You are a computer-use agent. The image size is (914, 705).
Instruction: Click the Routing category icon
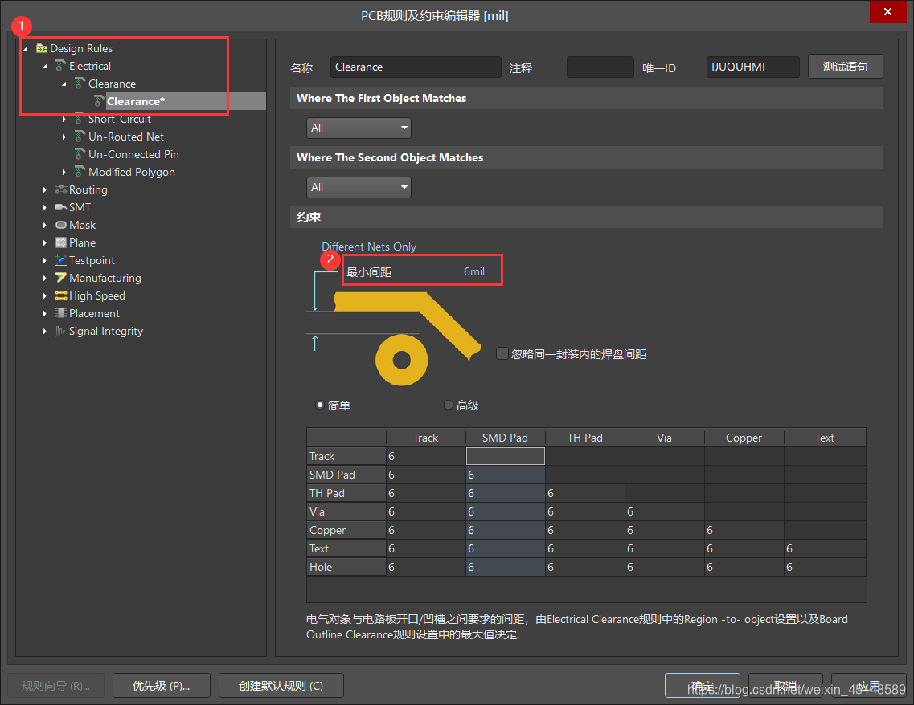(61, 189)
